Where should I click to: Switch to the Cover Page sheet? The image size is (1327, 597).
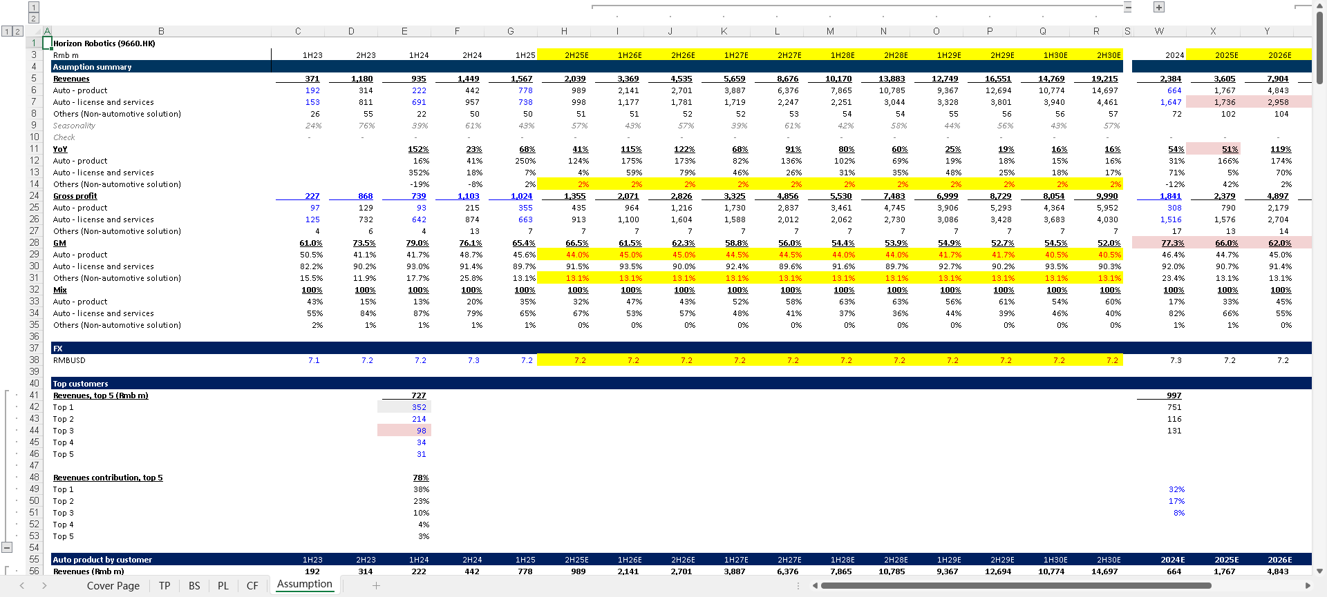click(x=113, y=585)
